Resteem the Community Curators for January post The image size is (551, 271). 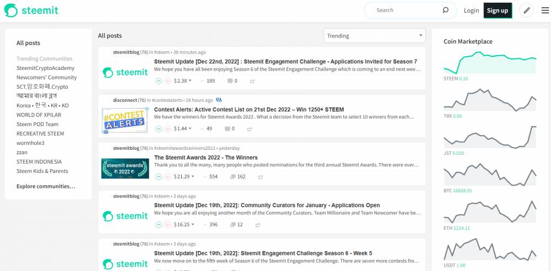(257, 225)
